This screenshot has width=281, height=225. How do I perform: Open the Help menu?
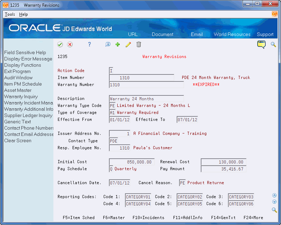point(23,14)
